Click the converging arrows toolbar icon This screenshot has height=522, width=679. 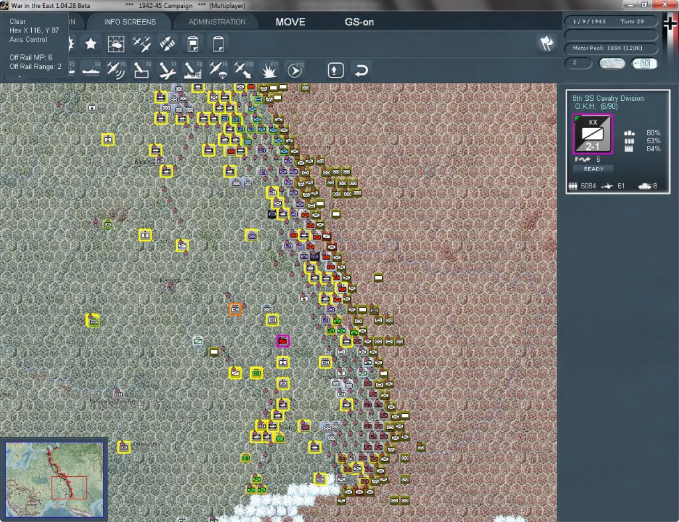click(166, 44)
